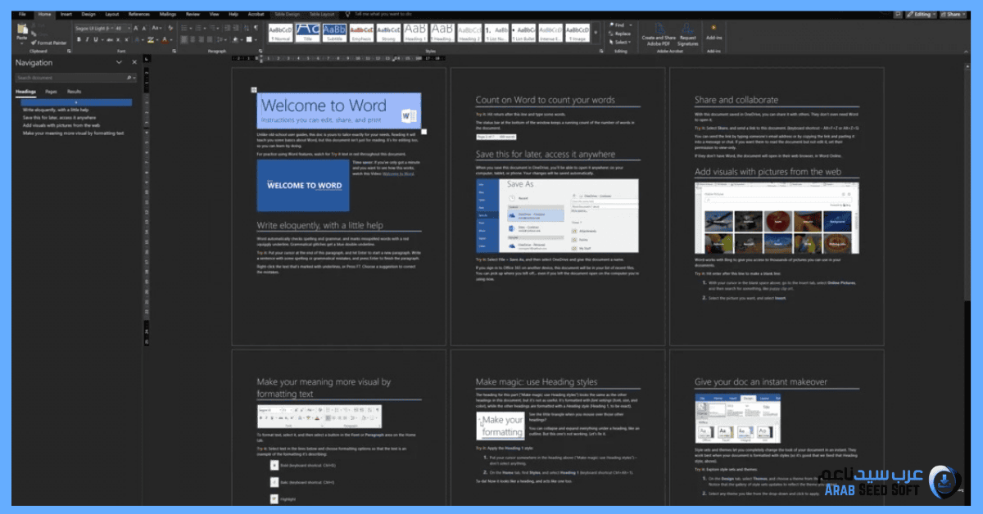983x514 pixels.
Task: Click the Paste clipboard icon
Action: click(22, 29)
